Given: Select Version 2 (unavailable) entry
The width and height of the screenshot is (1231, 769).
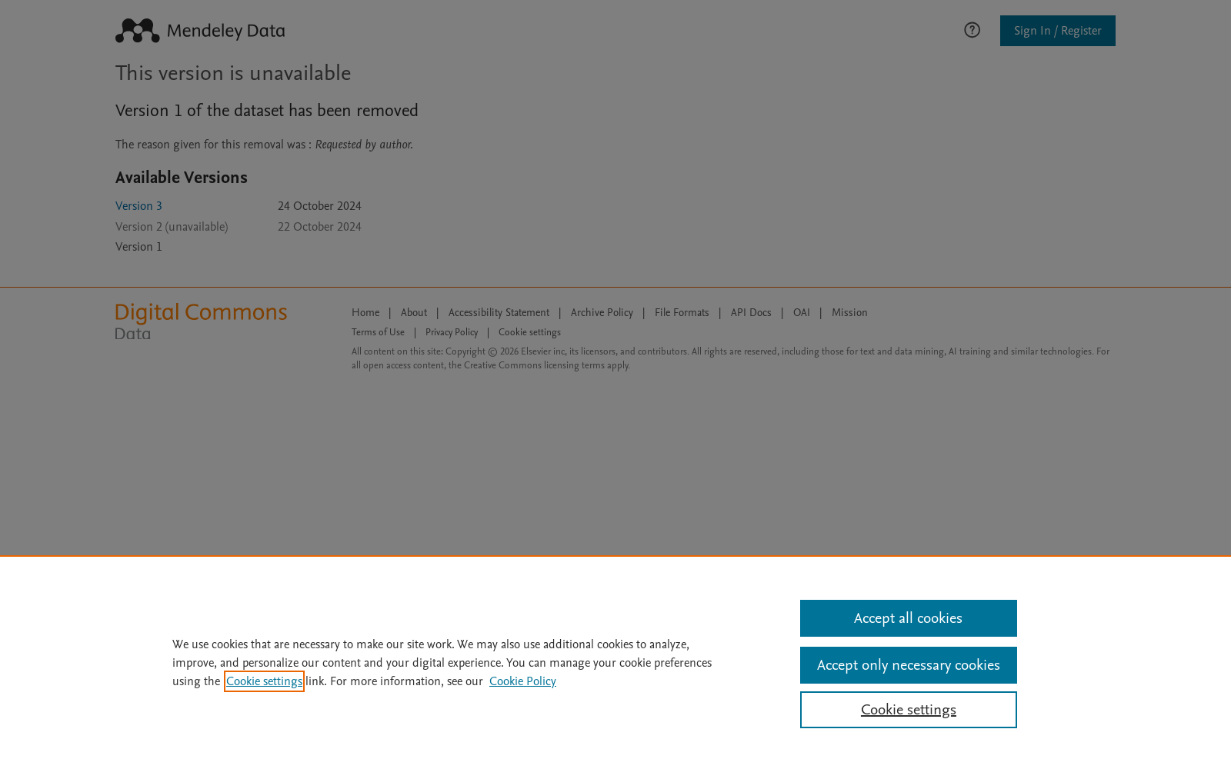Looking at the screenshot, I should click(172, 227).
